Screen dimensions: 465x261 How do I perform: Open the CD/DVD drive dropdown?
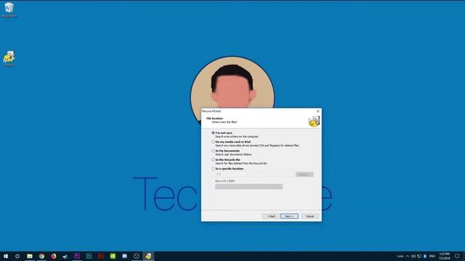[248, 186]
